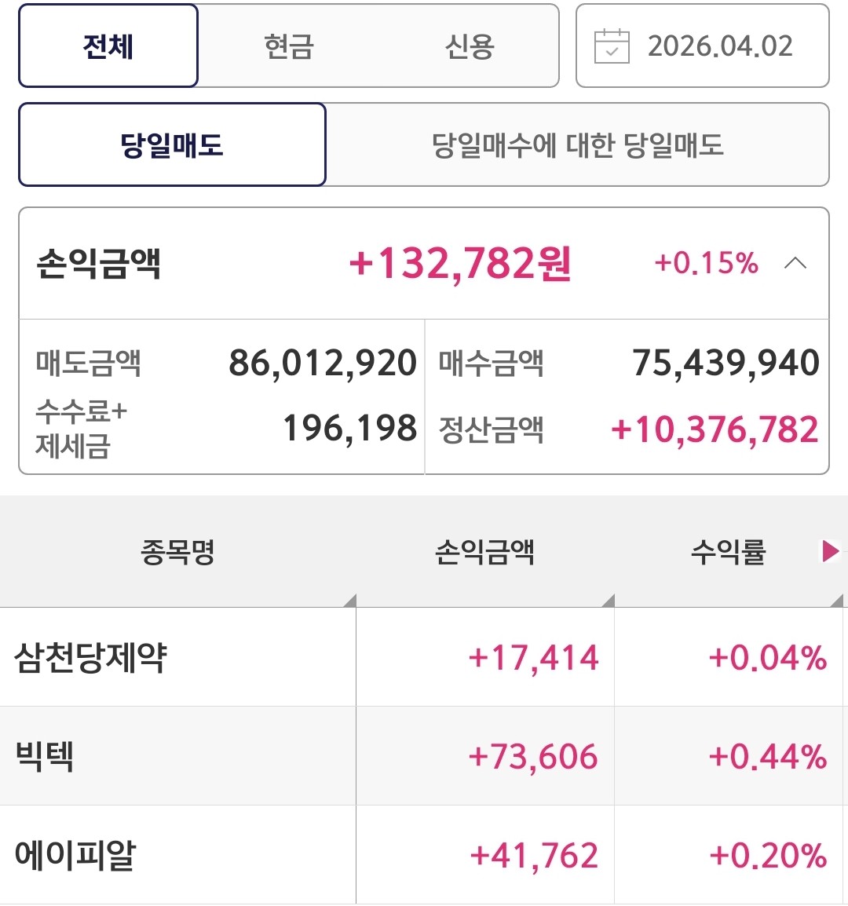Select the 전체 account tab
This screenshot has width=848, height=906.
[108, 46]
